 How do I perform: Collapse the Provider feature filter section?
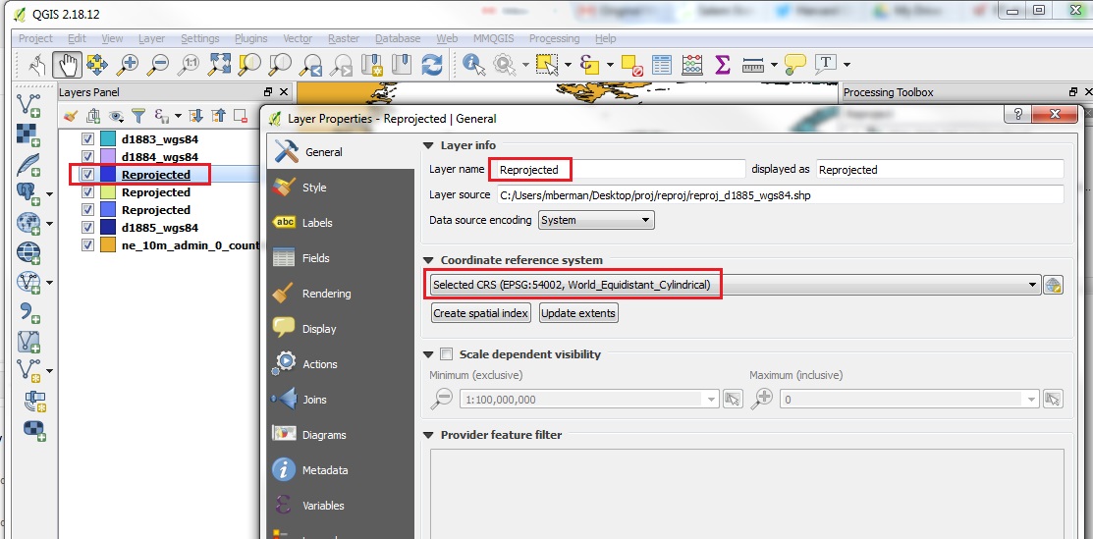pyautogui.click(x=429, y=435)
